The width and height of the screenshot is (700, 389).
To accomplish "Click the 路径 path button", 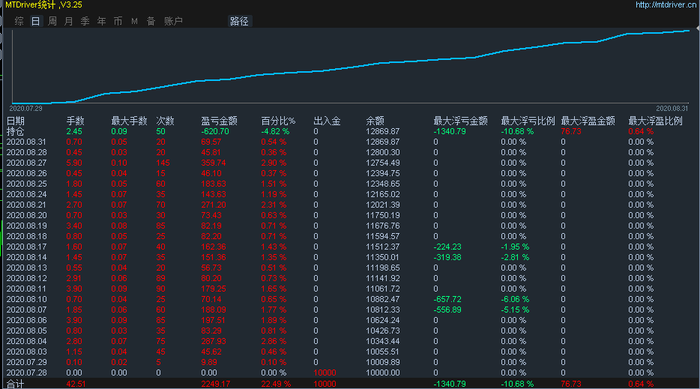I will click(240, 22).
